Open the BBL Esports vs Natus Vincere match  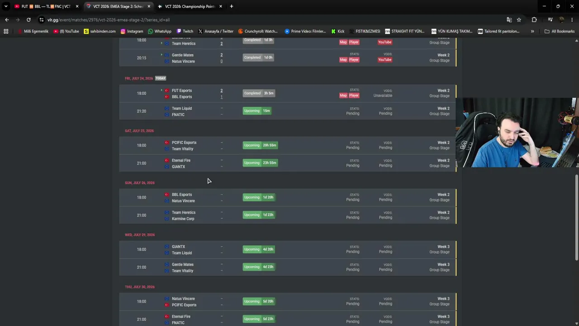[x=288, y=198]
